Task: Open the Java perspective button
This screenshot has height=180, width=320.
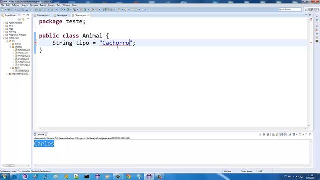Action: (314, 10)
